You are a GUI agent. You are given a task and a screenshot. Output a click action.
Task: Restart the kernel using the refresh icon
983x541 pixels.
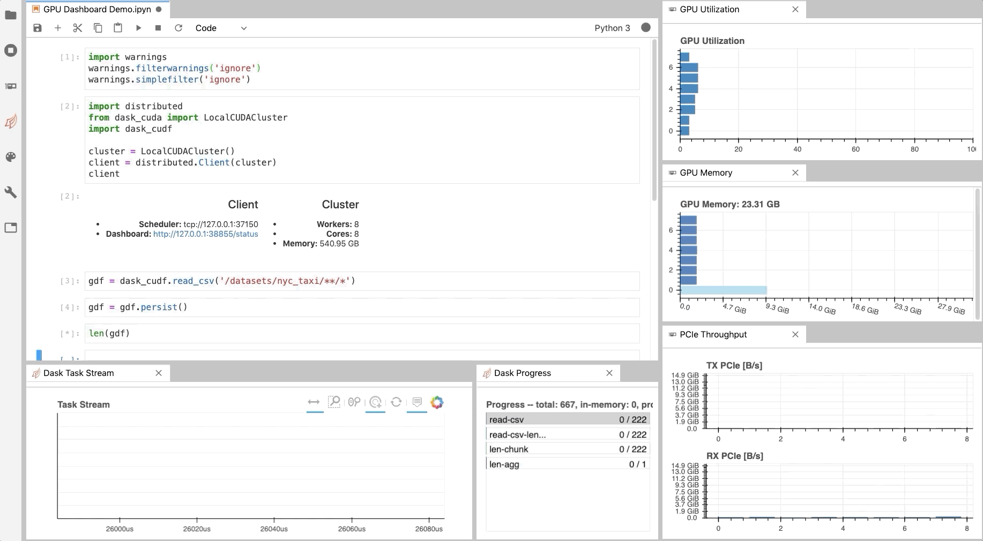point(178,28)
